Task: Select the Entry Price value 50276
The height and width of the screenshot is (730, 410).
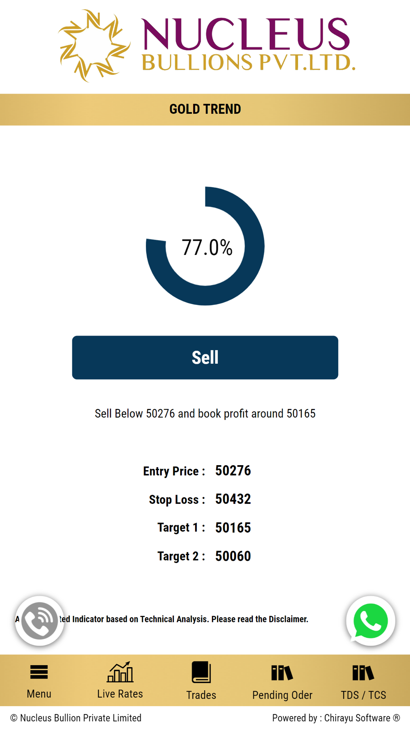Action: (233, 471)
